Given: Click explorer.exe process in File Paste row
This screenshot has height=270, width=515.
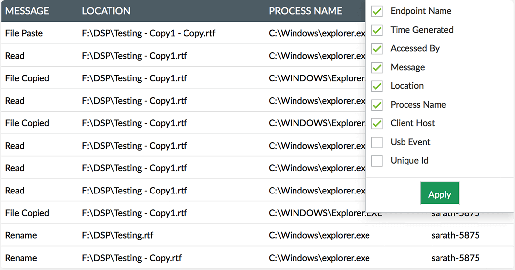Looking at the screenshot, I should click(x=317, y=33).
